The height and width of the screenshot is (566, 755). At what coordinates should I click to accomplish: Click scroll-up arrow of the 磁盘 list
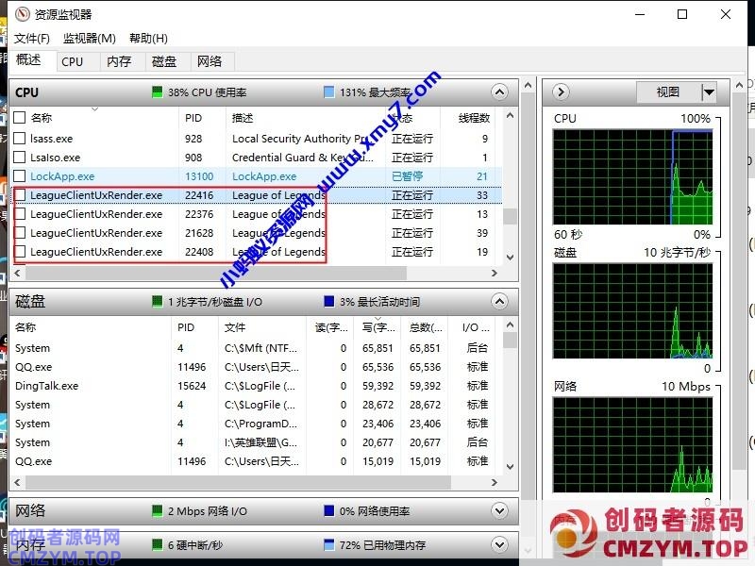pos(510,326)
